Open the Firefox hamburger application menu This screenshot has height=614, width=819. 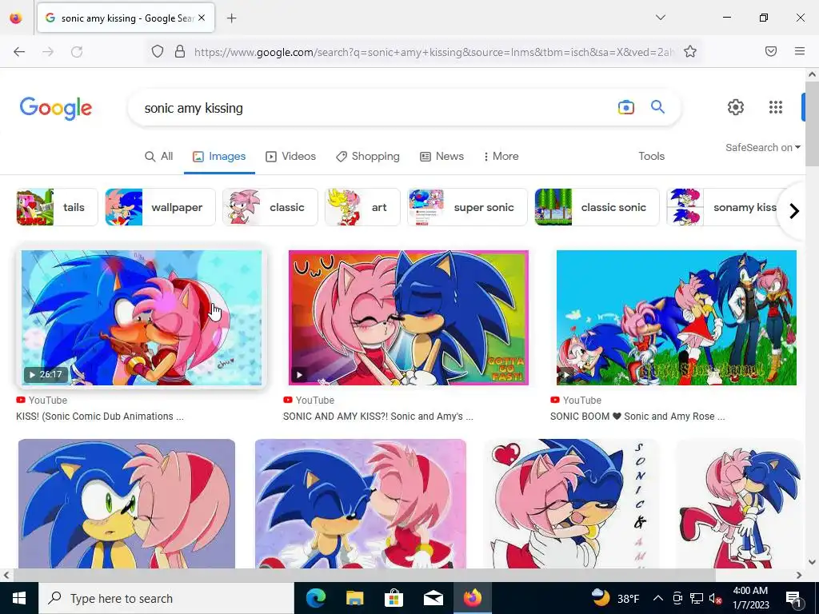(x=800, y=51)
